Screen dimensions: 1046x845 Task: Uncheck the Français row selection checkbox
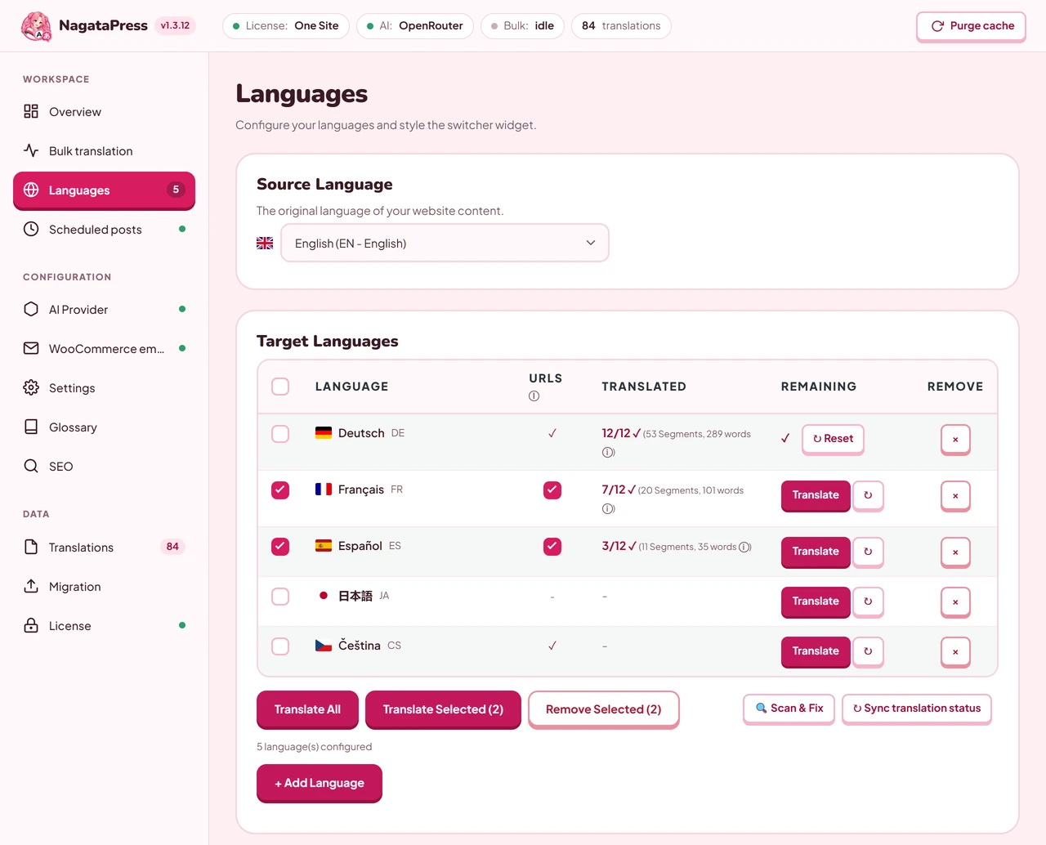pyautogui.click(x=280, y=490)
